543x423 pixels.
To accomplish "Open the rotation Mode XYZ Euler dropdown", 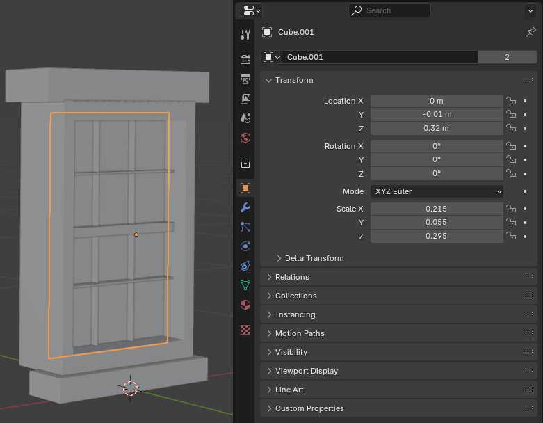I will point(437,191).
